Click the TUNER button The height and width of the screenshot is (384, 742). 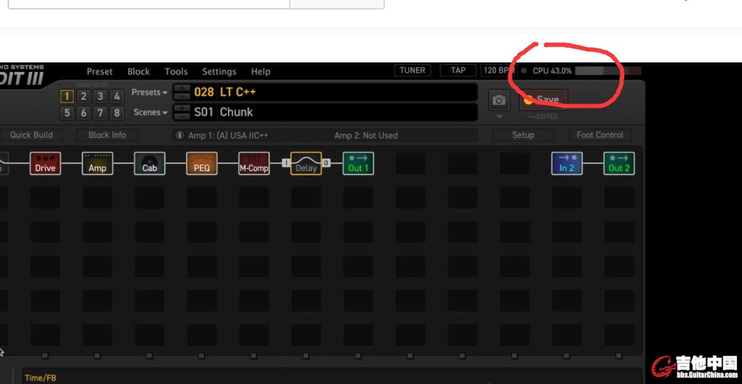coord(412,71)
